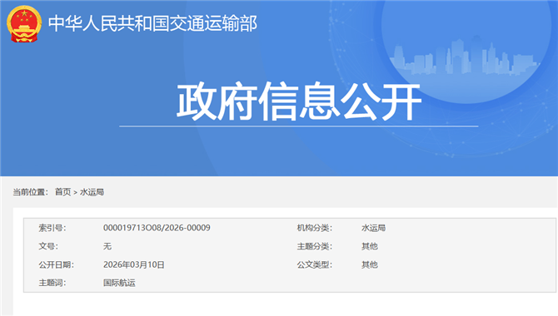Viewport: 558px width, 316px height.
Task: Click the 主题分类 label
Action: [315, 246]
